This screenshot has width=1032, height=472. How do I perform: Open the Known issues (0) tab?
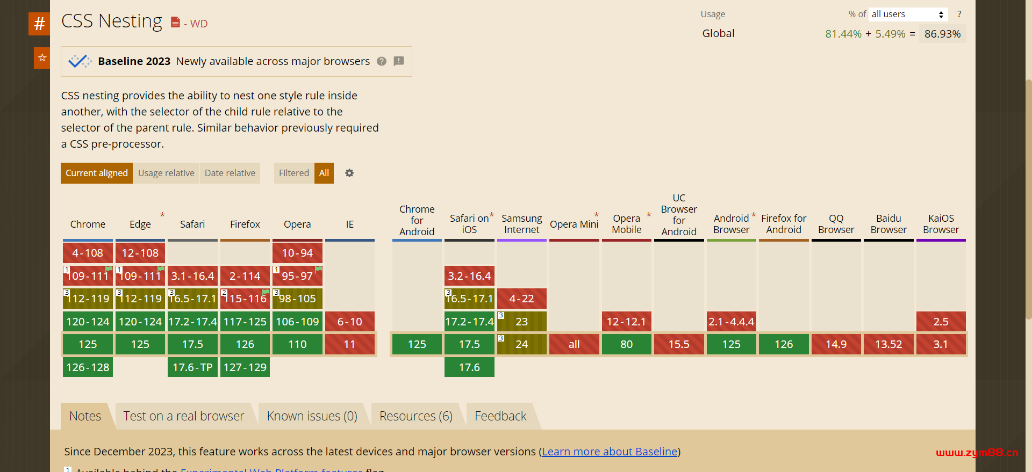(x=312, y=416)
